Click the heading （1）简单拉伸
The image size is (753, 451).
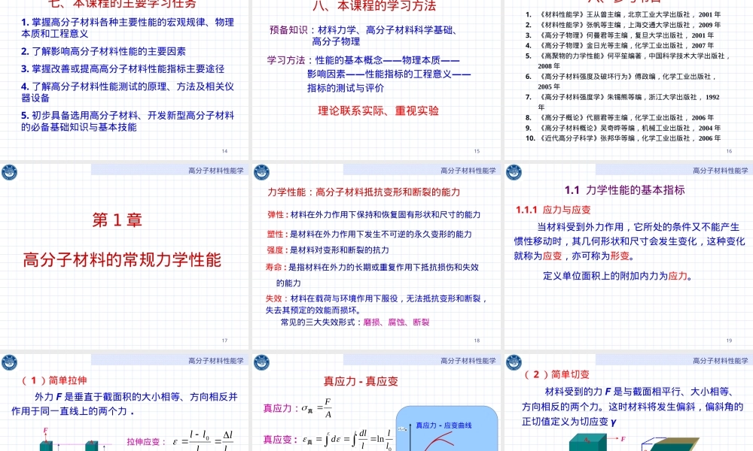pyautogui.click(x=53, y=380)
